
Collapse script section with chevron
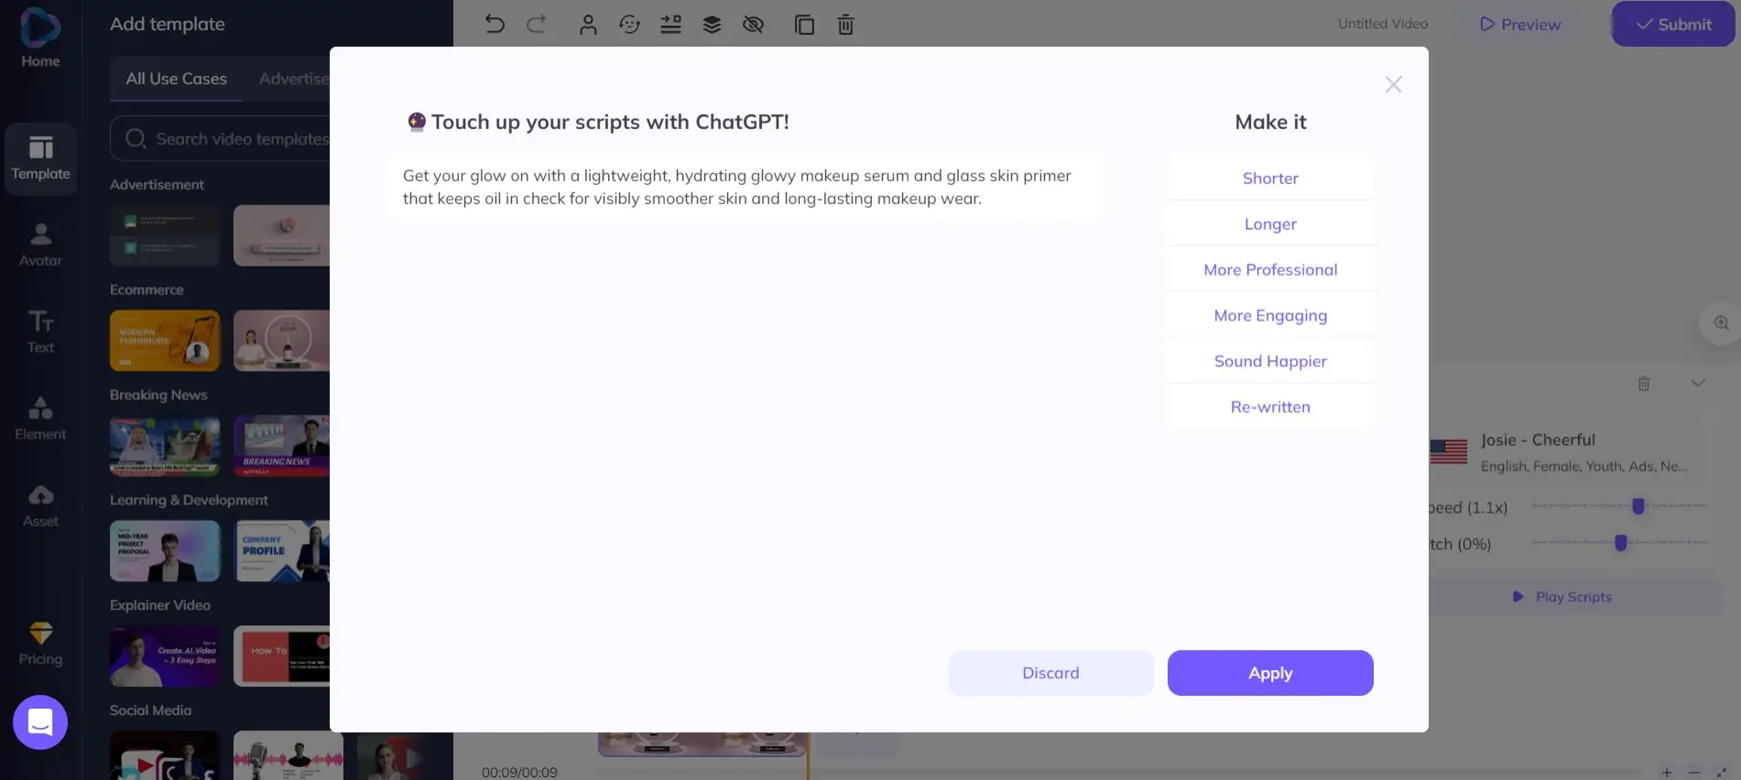point(1698,383)
